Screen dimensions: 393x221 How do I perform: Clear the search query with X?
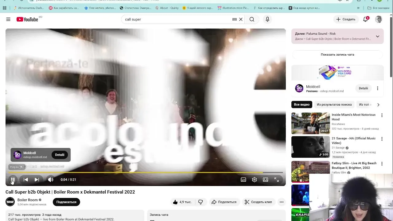tap(241, 19)
